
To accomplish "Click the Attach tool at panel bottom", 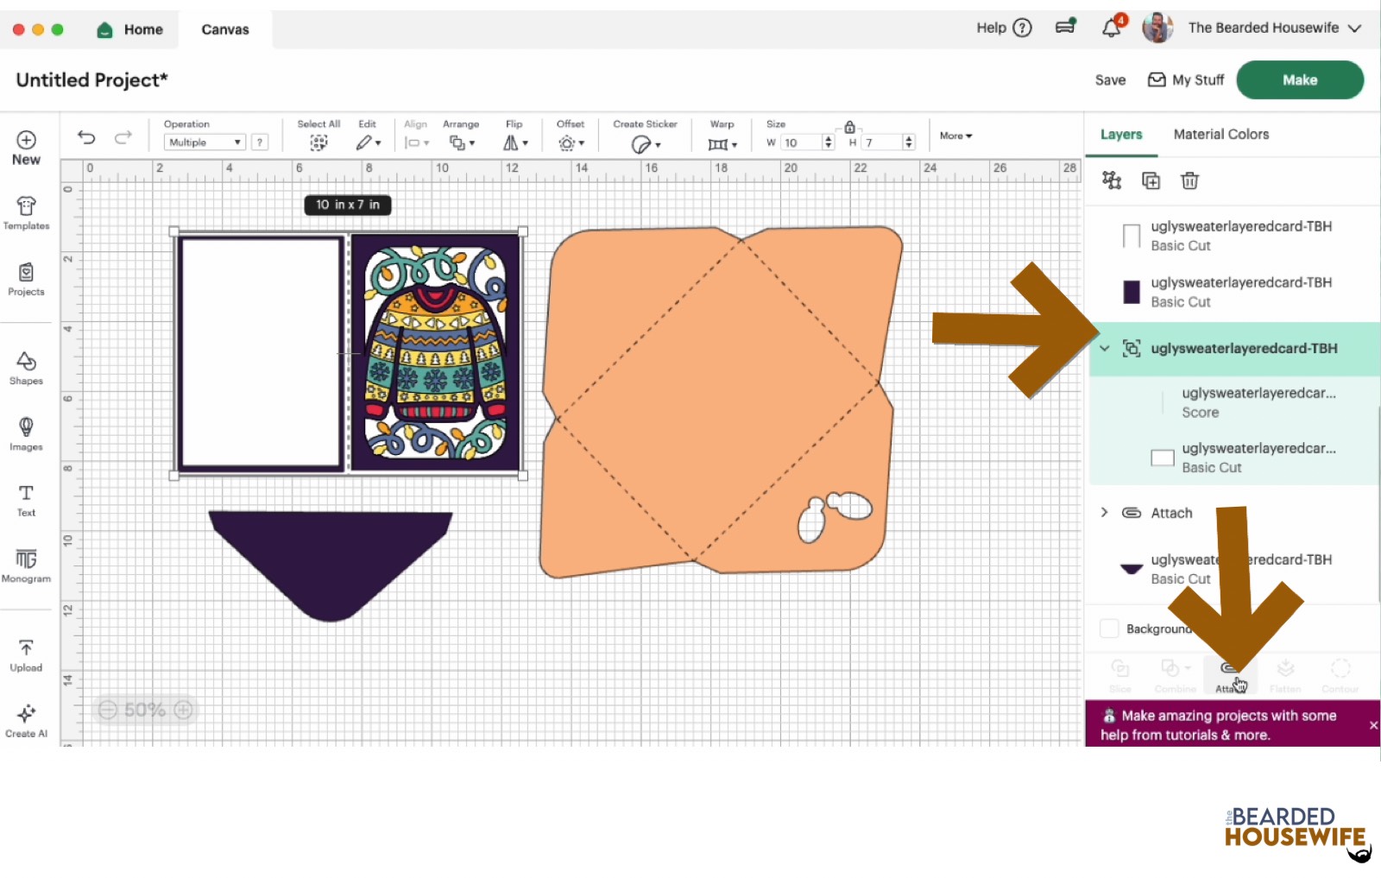I will (x=1228, y=675).
